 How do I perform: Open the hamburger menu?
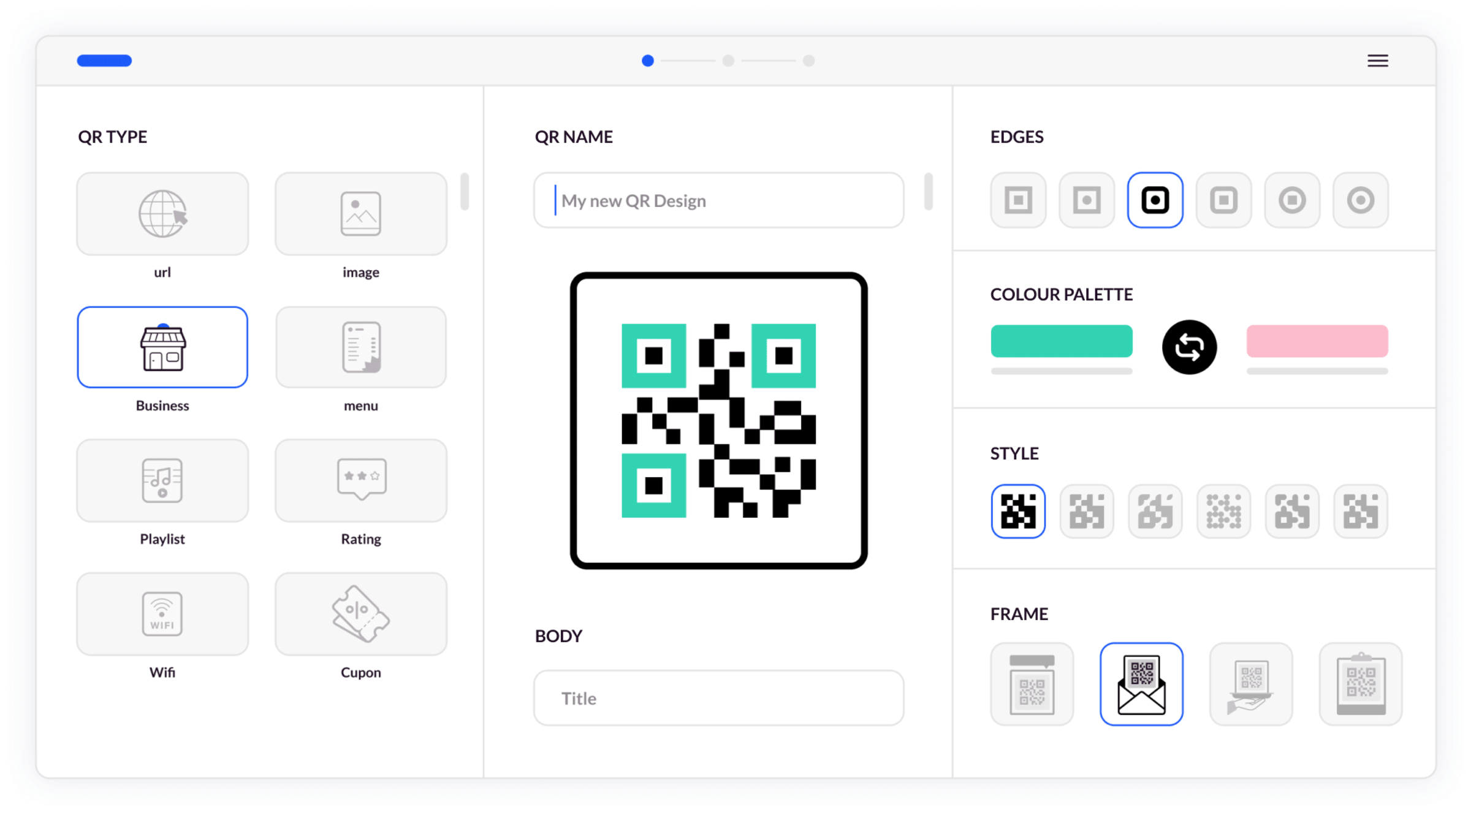1377,61
